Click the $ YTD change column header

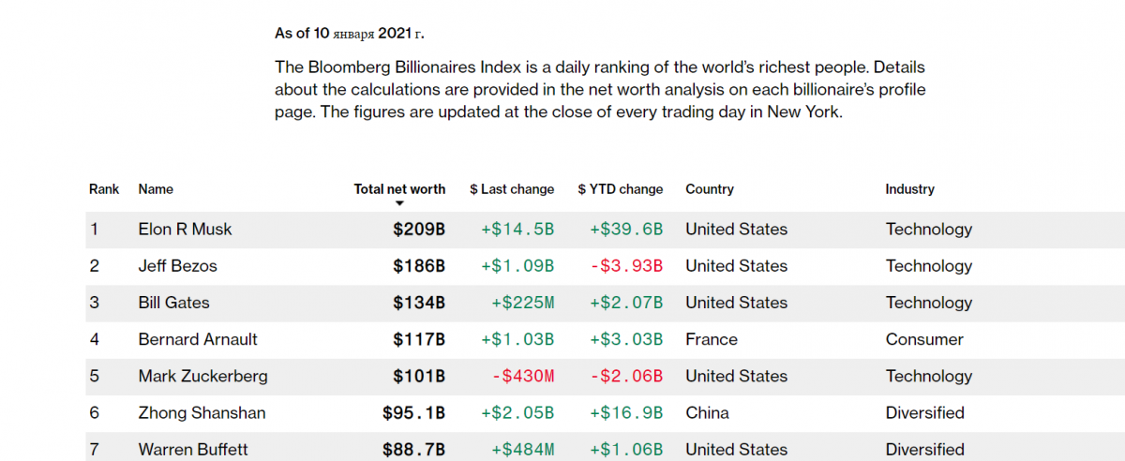tap(621, 189)
